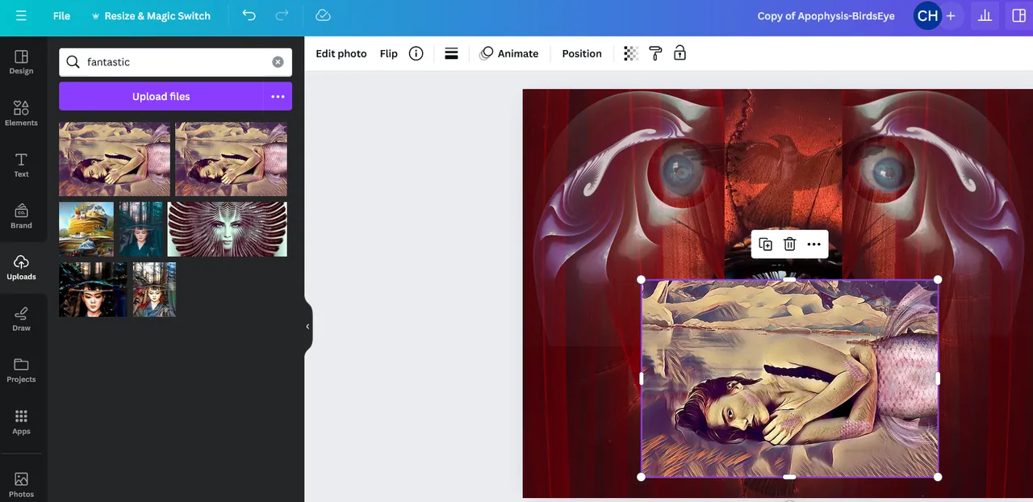Open the Projects tab in the sidebar
This screenshot has height=502, width=1033.
point(21,370)
